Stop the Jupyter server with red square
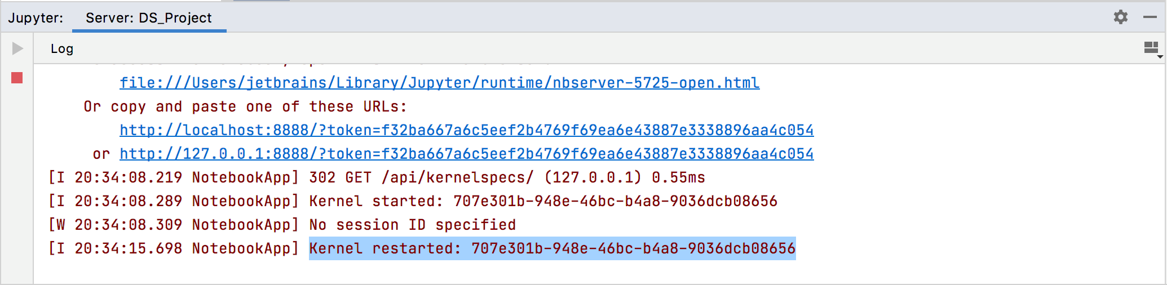Viewport: 1167px width, 285px height. [x=17, y=78]
